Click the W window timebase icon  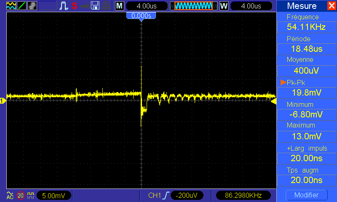pos(224,6)
